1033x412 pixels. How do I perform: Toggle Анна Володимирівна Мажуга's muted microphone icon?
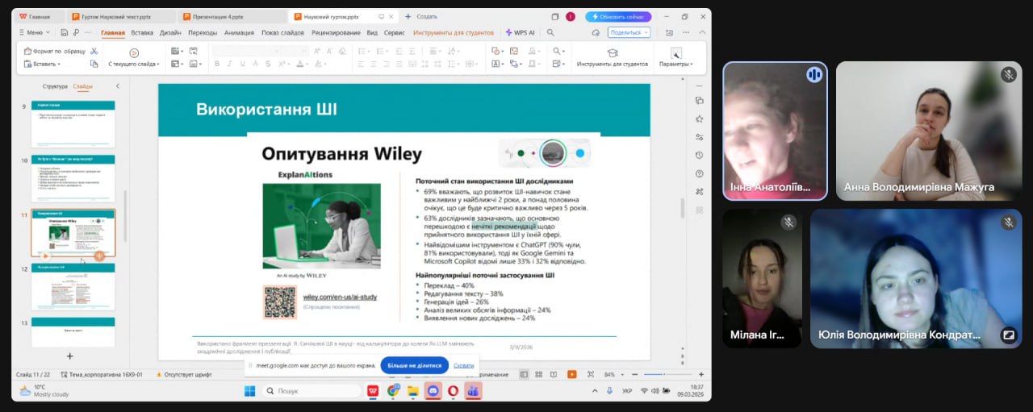pyautogui.click(x=1008, y=75)
